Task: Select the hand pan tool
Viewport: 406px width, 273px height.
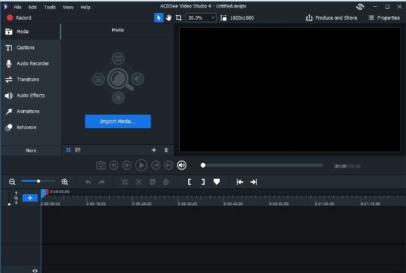Action: [168, 18]
